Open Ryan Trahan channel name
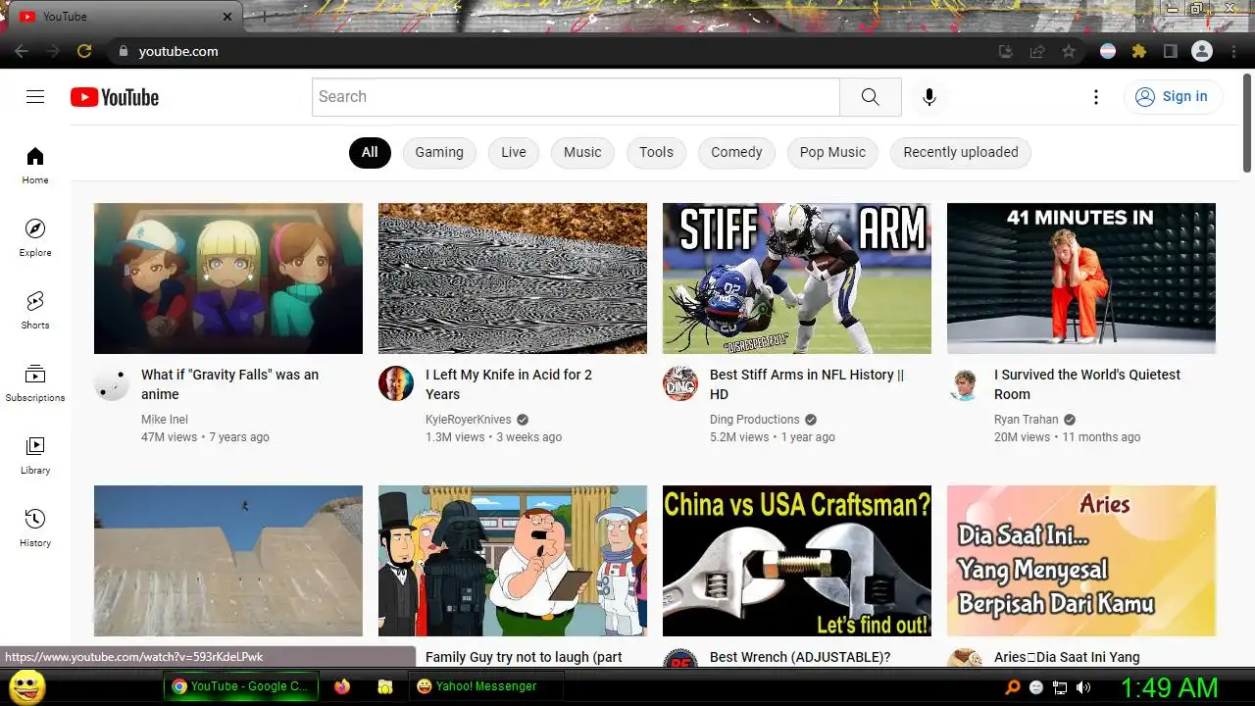1255x706 pixels. point(1027,420)
